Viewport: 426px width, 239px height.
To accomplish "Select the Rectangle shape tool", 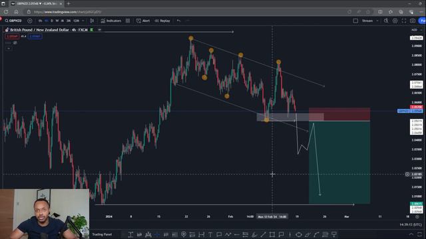I will tap(272, 234).
